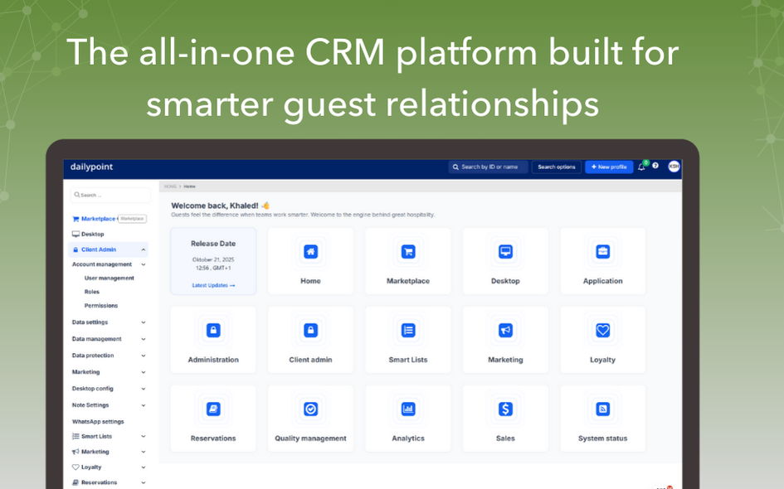This screenshot has width=784, height=489.
Task: Follow the Latest Updates link
Action: (213, 285)
